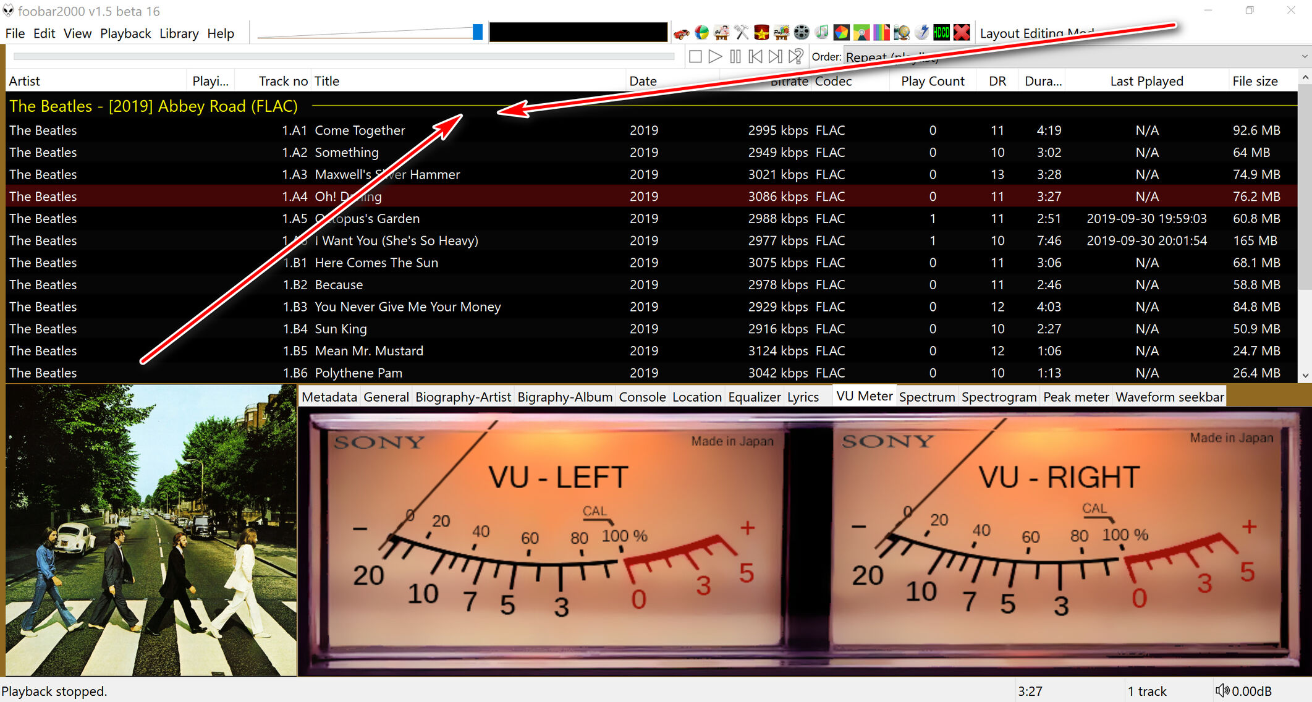Click the green music note disc icon
1312x702 pixels.
(821, 33)
